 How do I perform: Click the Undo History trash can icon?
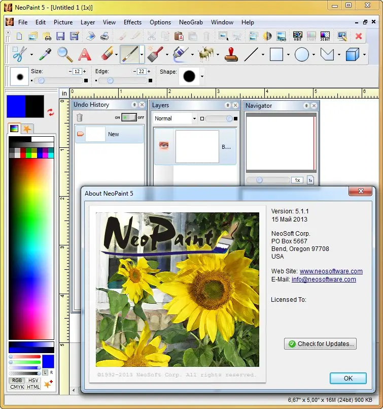point(80,117)
